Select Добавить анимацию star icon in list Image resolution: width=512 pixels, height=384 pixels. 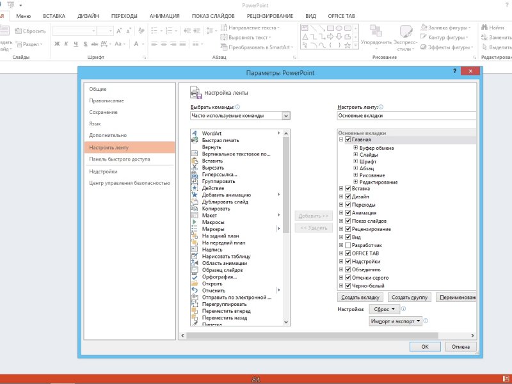(195, 195)
